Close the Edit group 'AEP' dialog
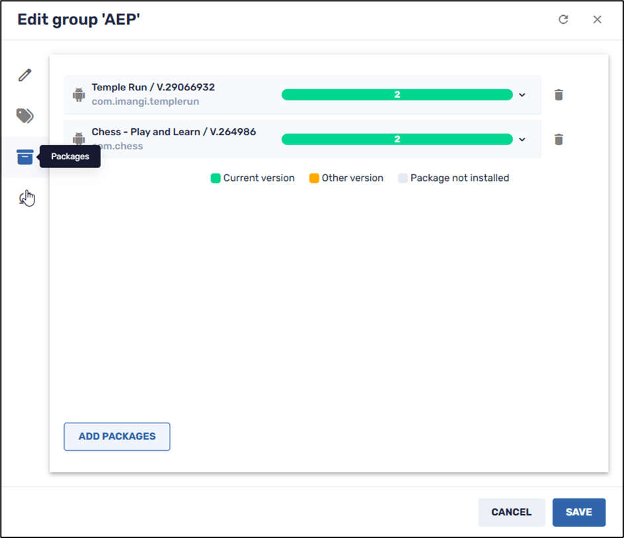The height and width of the screenshot is (538, 624). (597, 20)
